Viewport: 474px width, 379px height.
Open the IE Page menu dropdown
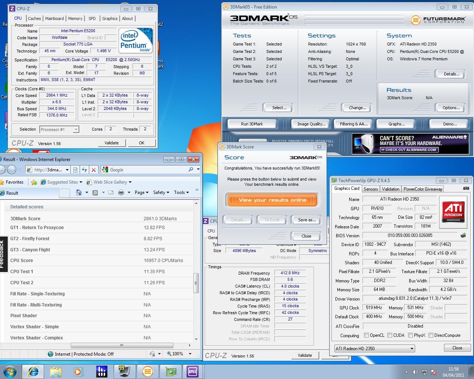pyautogui.click(x=141, y=192)
